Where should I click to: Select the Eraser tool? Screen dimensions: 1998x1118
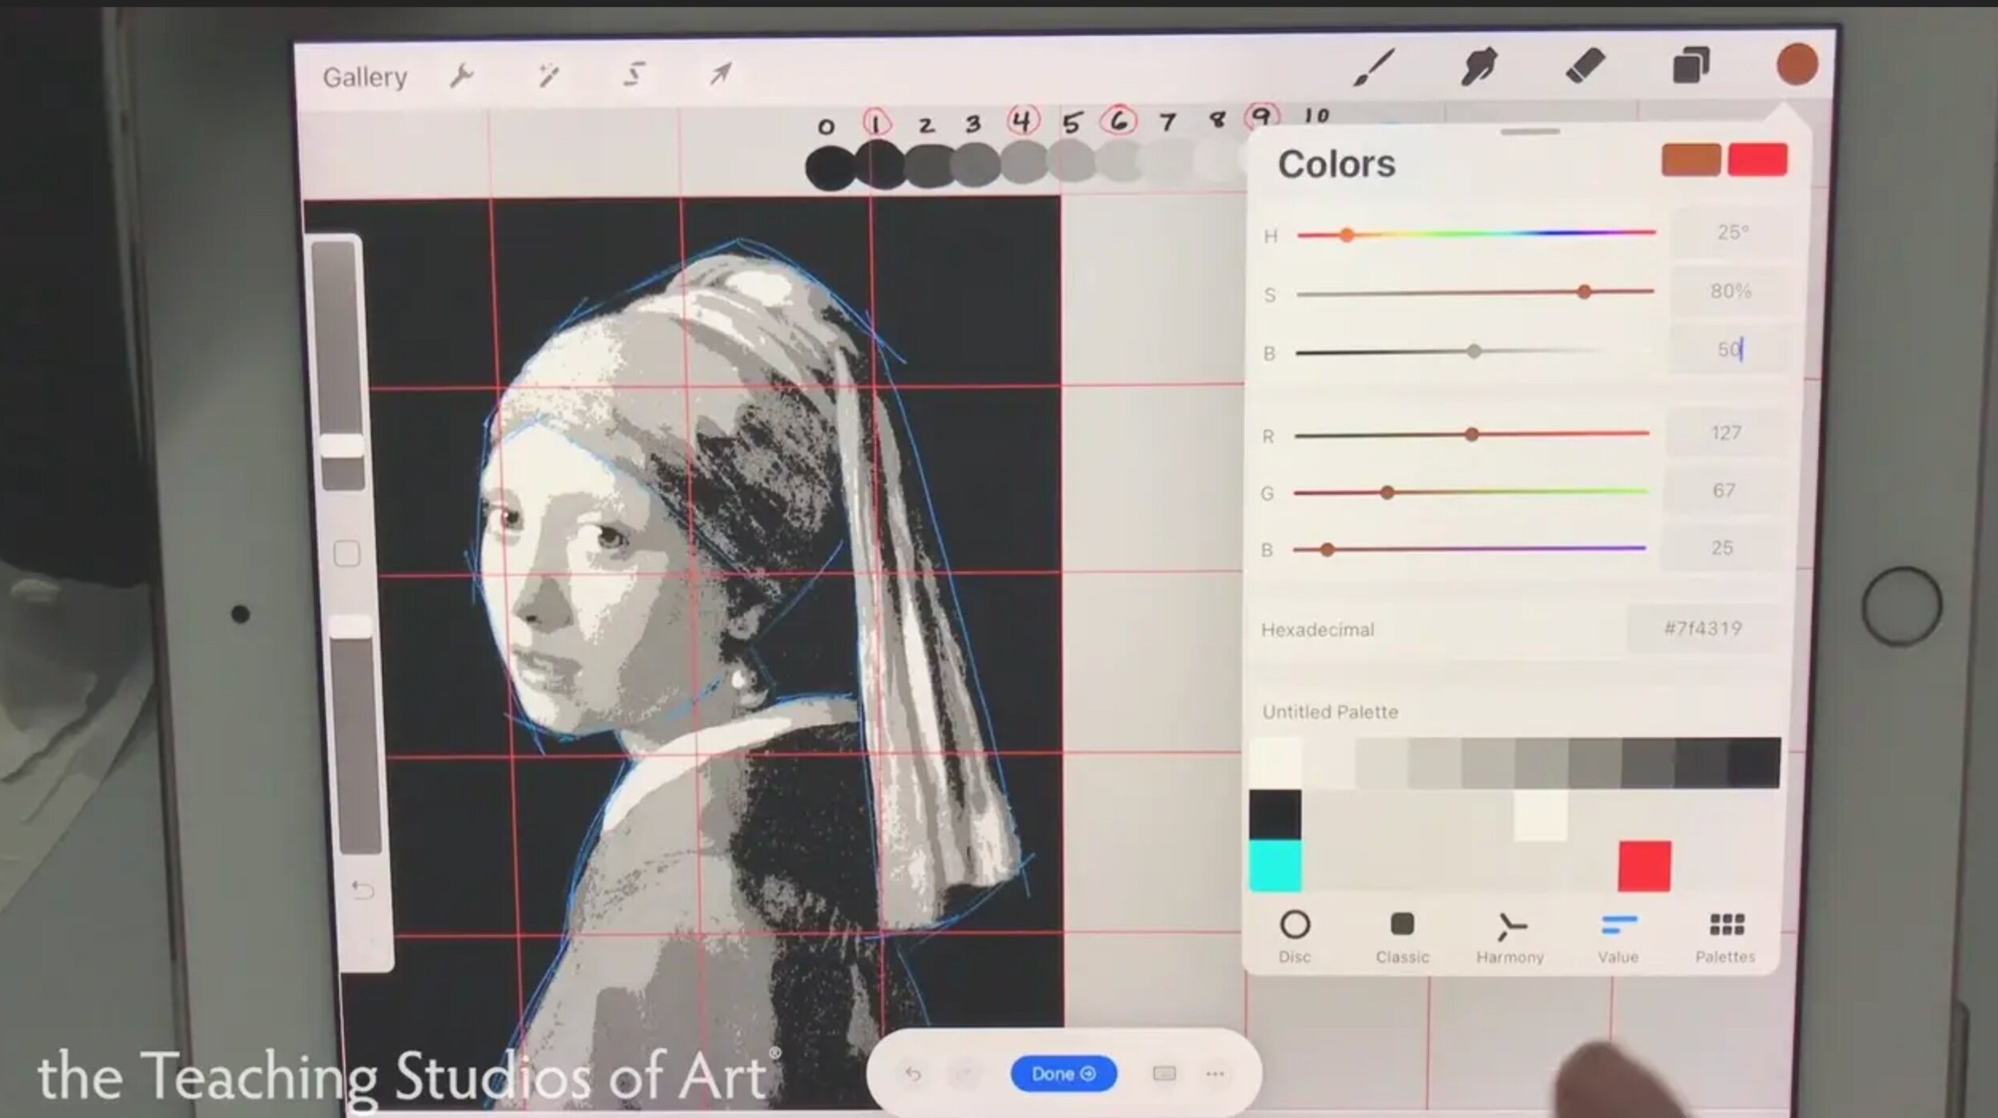click(1585, 66)
